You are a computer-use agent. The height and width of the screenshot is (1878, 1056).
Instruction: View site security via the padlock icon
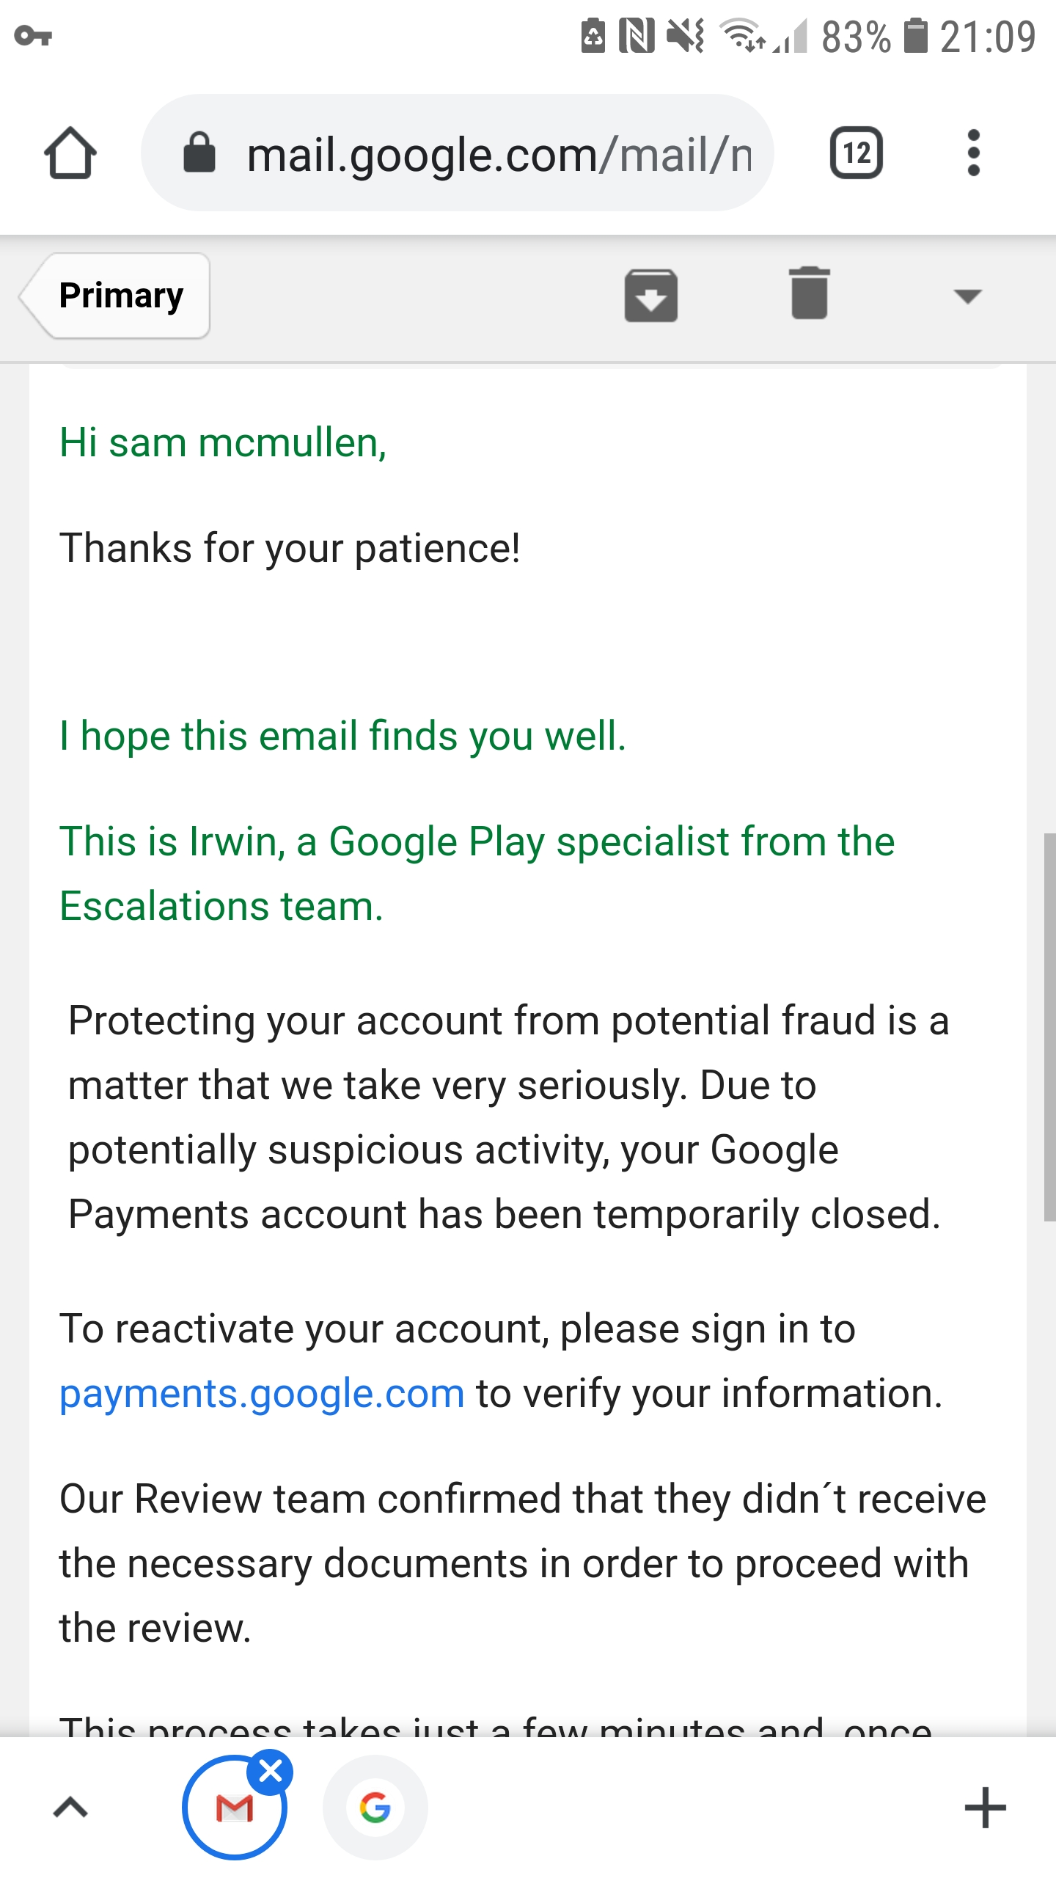(x=199, y=153)
